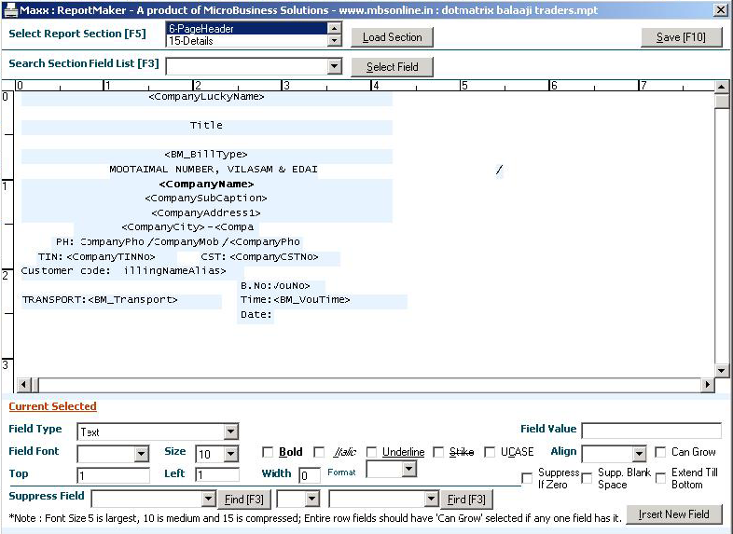733x534 pixels.
Task: Click the first Find [F3] button
Action: 247,500
